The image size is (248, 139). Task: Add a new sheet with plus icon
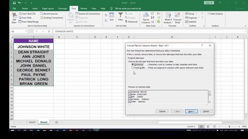coord(57,122)
